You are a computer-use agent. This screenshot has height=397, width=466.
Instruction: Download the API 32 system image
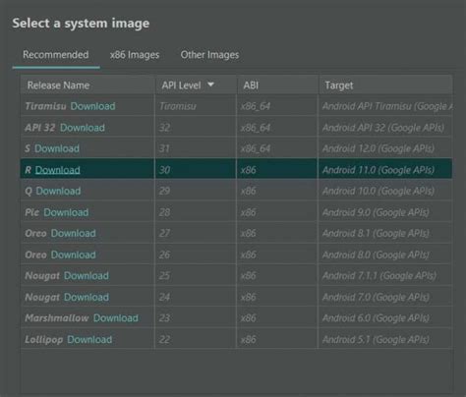click(83, 128)
